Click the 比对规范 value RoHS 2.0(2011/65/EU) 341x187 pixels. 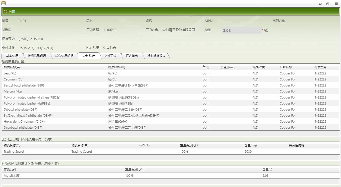click(36, 48)
